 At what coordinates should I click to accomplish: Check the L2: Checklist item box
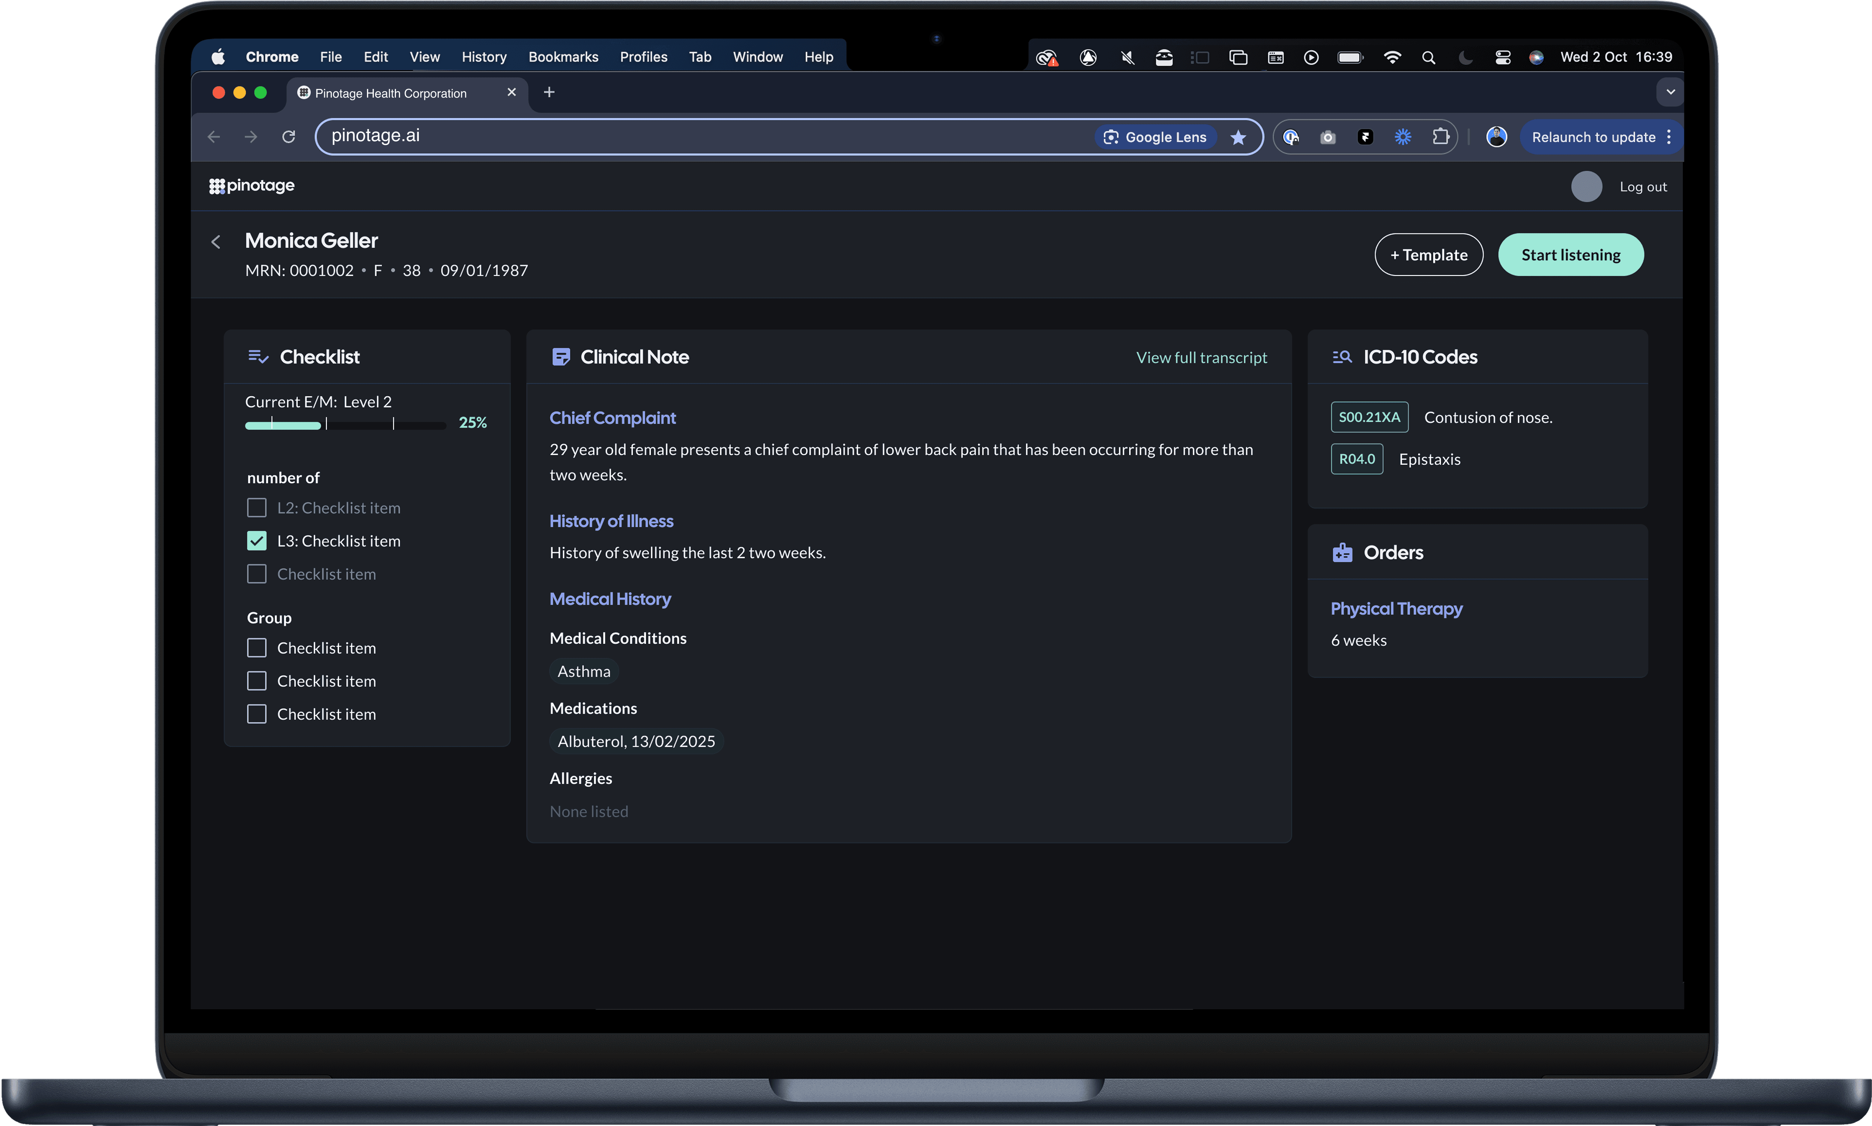tap(257, 507)
